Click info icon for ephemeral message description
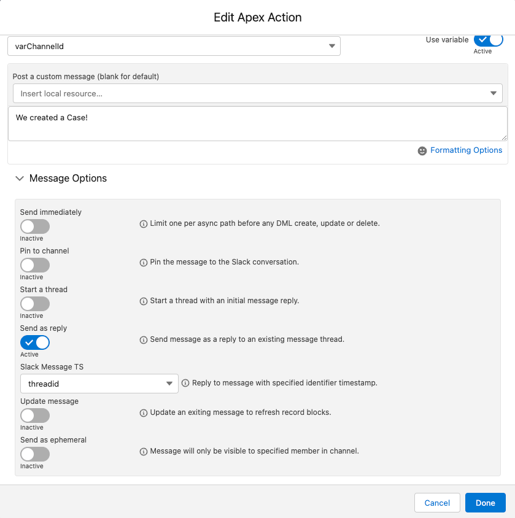This screenshot has width=515, height=518. point(144,452)
